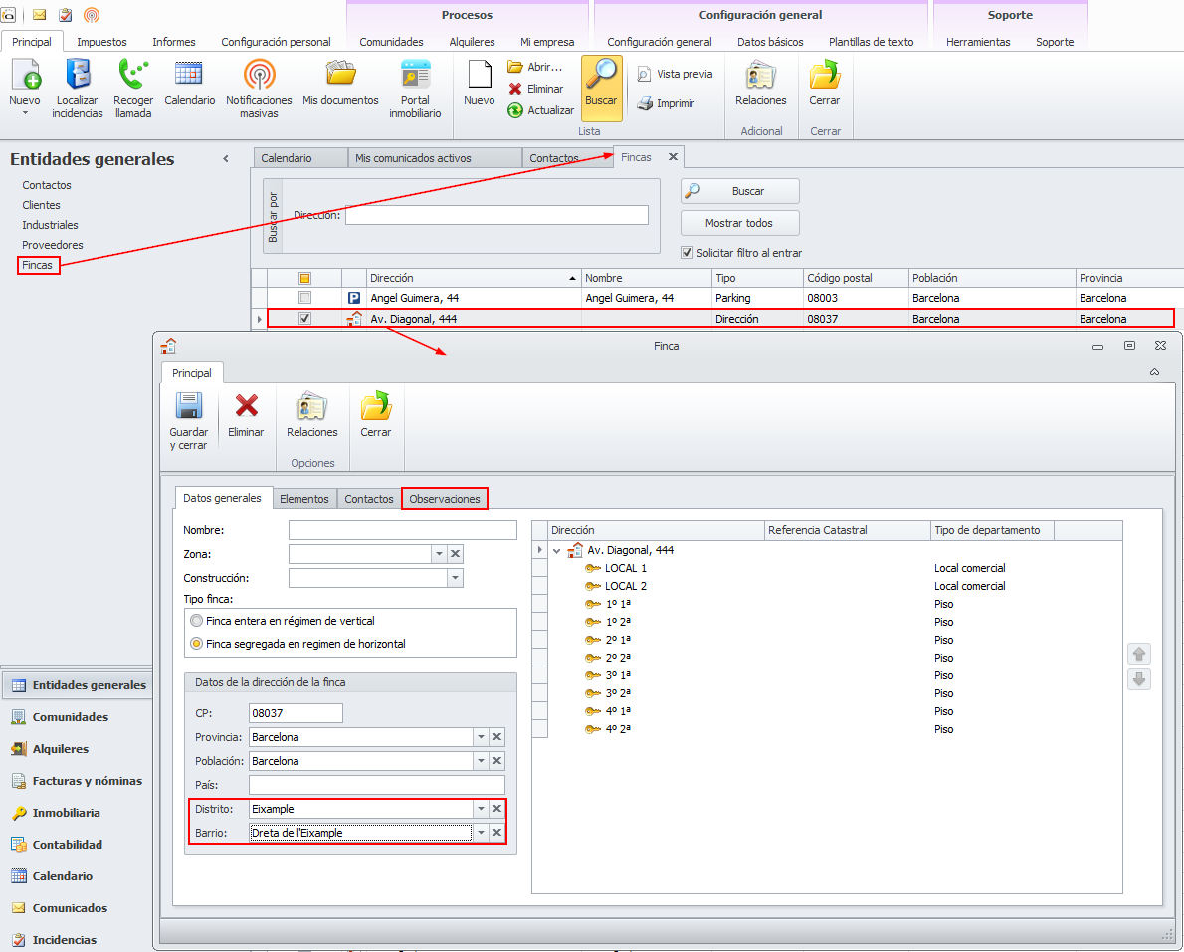Screen dimensions: 1184x952
Task: Open the Zona dropdown list
Action: pos(439,554)
